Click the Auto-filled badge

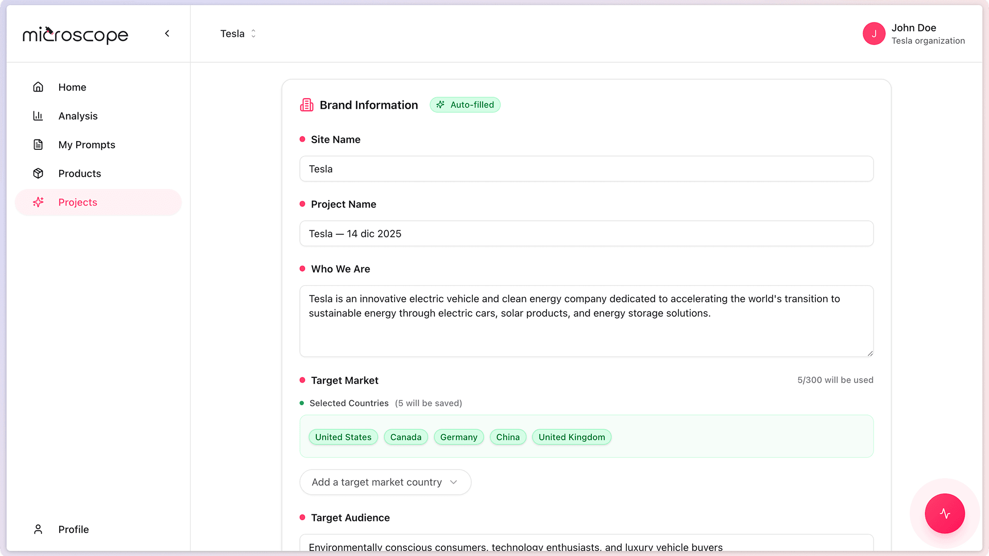[x=465, y=105]
